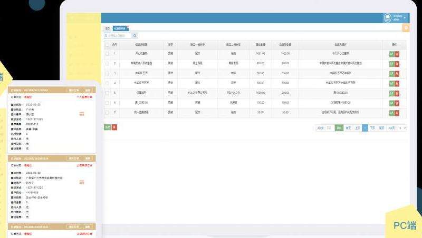This screenshot has height=238, width=422.
Task: Click the green jump button in pagination
Action: [x=339, y=128]
